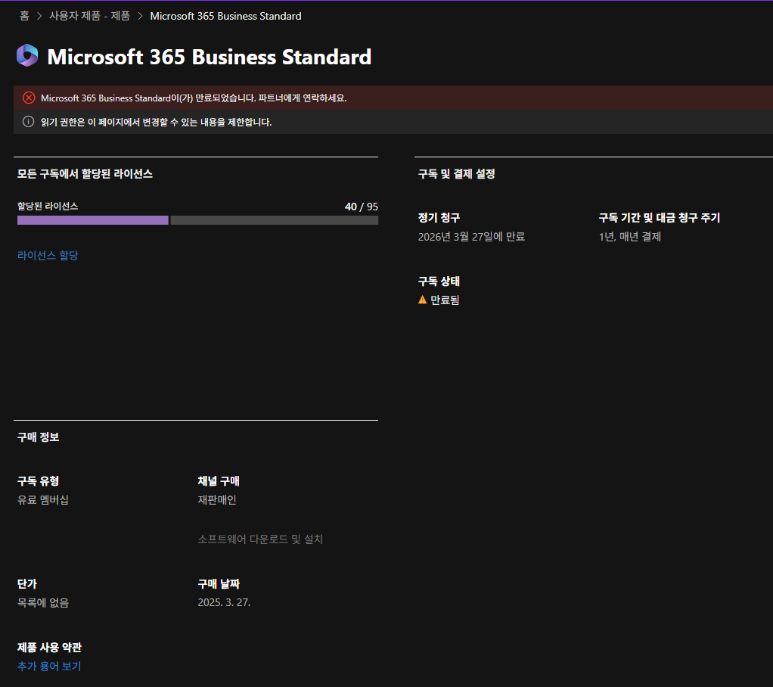Click 채널 구매 label
Image resolution: width=773 pixels, height=687 pixels.
219,481
